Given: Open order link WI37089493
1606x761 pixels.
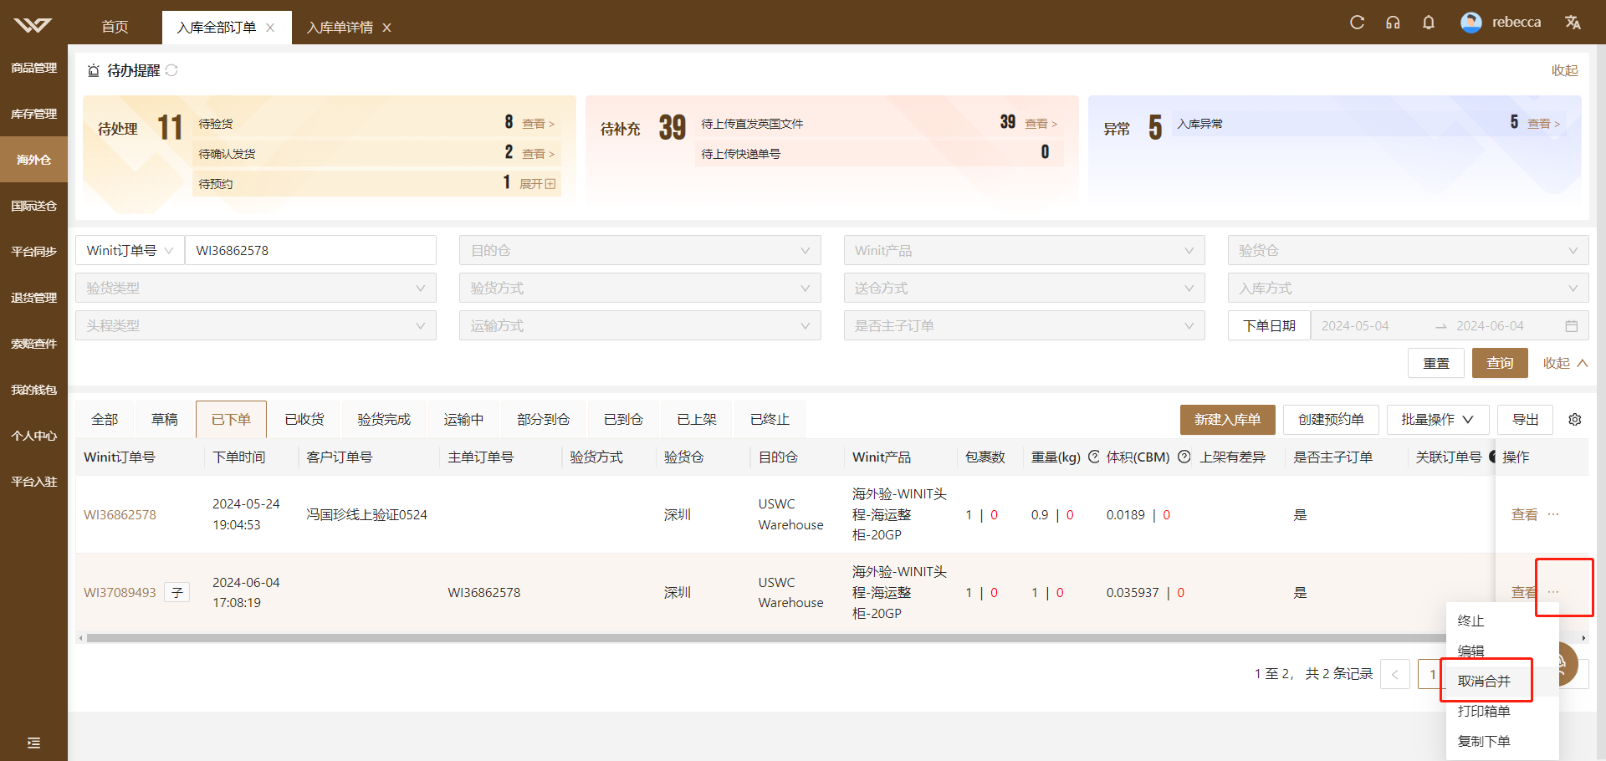Looking at the screenshot, I should (x=120, y=593).
